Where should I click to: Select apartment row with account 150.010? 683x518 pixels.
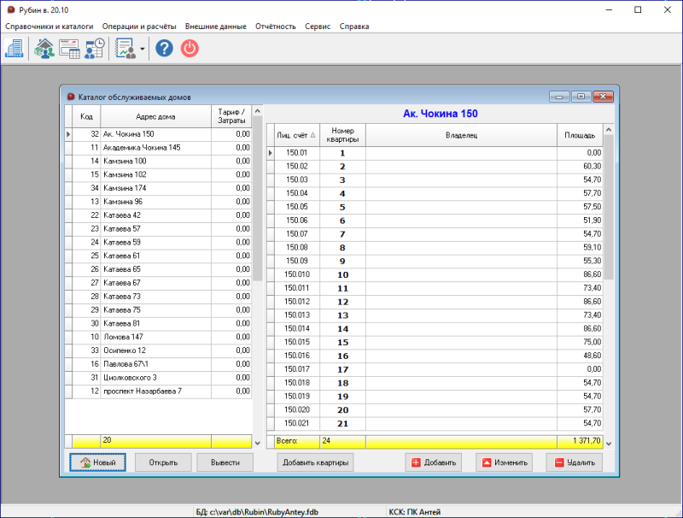pyautogui.click(x=296, y=274)
